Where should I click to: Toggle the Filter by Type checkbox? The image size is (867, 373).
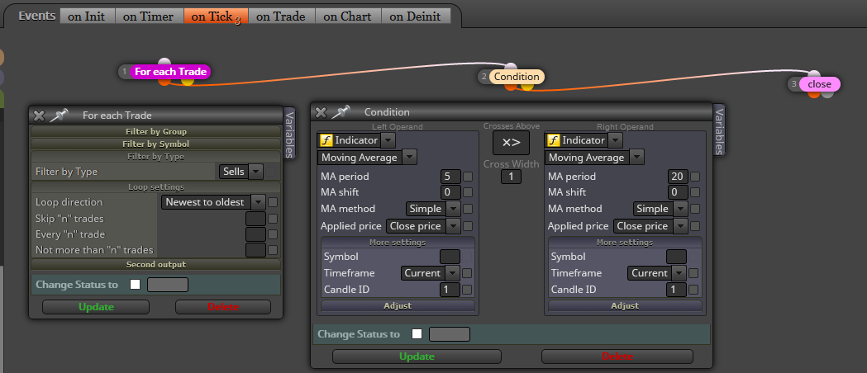(x=271, y=172)
